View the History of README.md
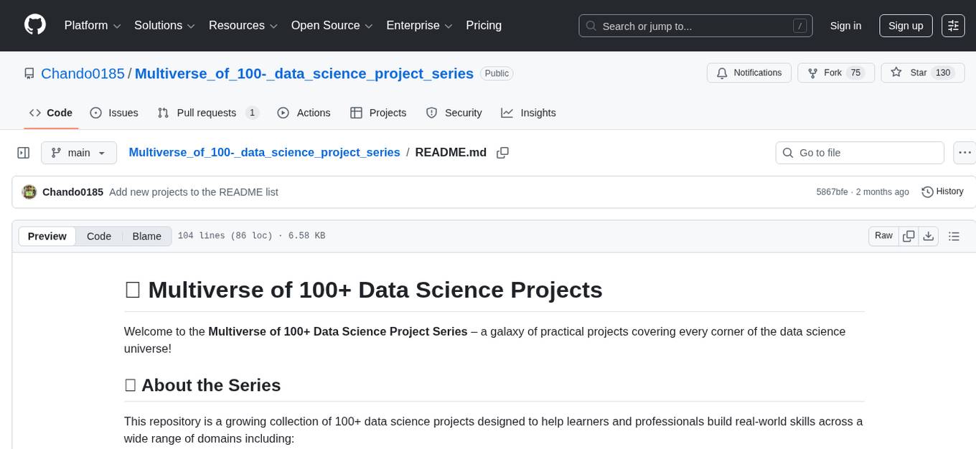This screenshot has height=449, width=976. pos(942,192)
